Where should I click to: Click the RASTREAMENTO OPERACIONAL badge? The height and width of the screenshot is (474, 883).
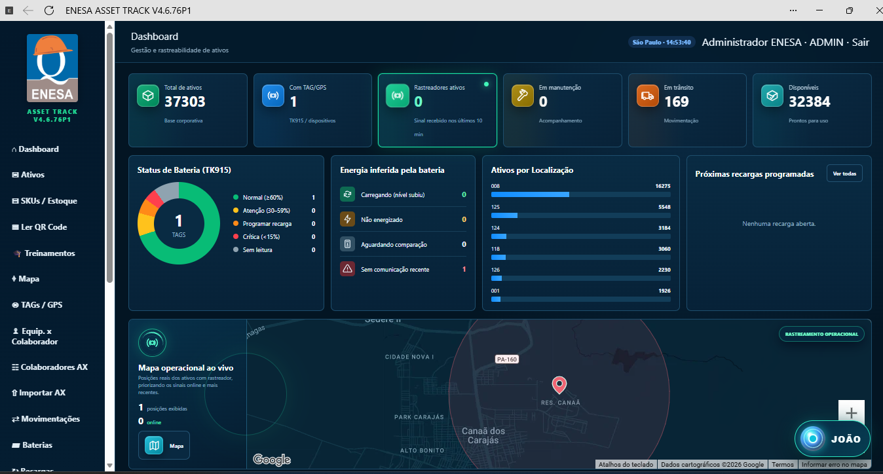pos(821,334)
